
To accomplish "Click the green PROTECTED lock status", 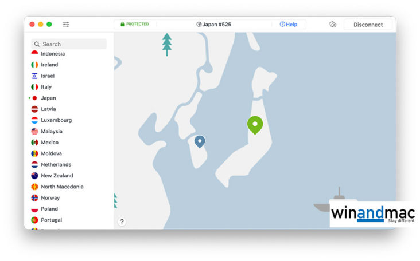I will point(134,24).
